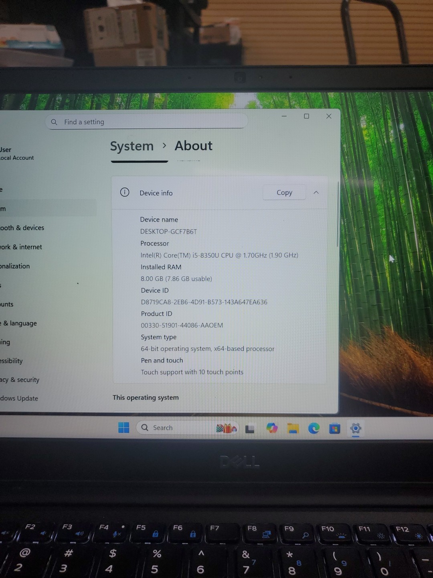Open Accessibility settings section

11,361
